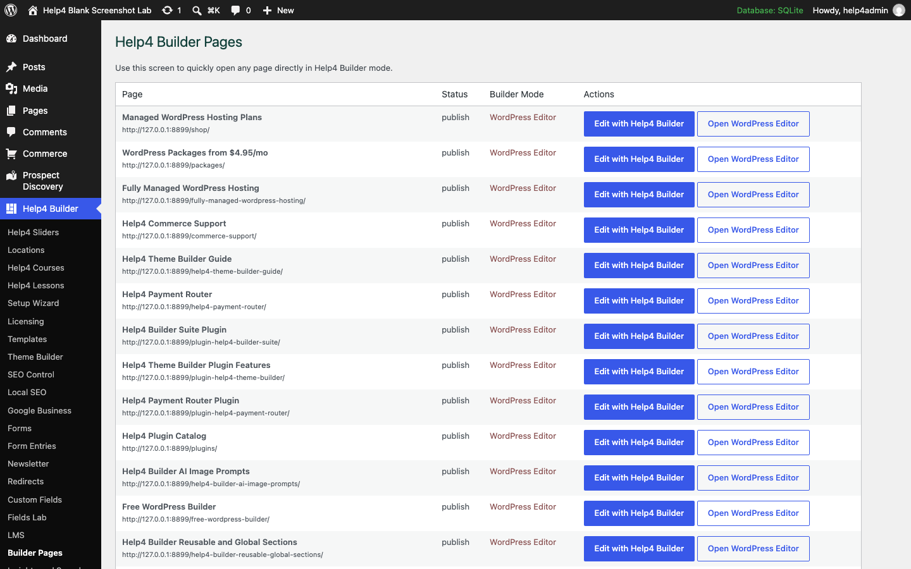Click the Help4 Builder sidebar icon
911x569 pixels.
point(11,209)
